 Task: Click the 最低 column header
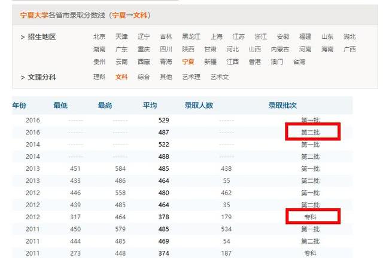(x=60, y=105)
